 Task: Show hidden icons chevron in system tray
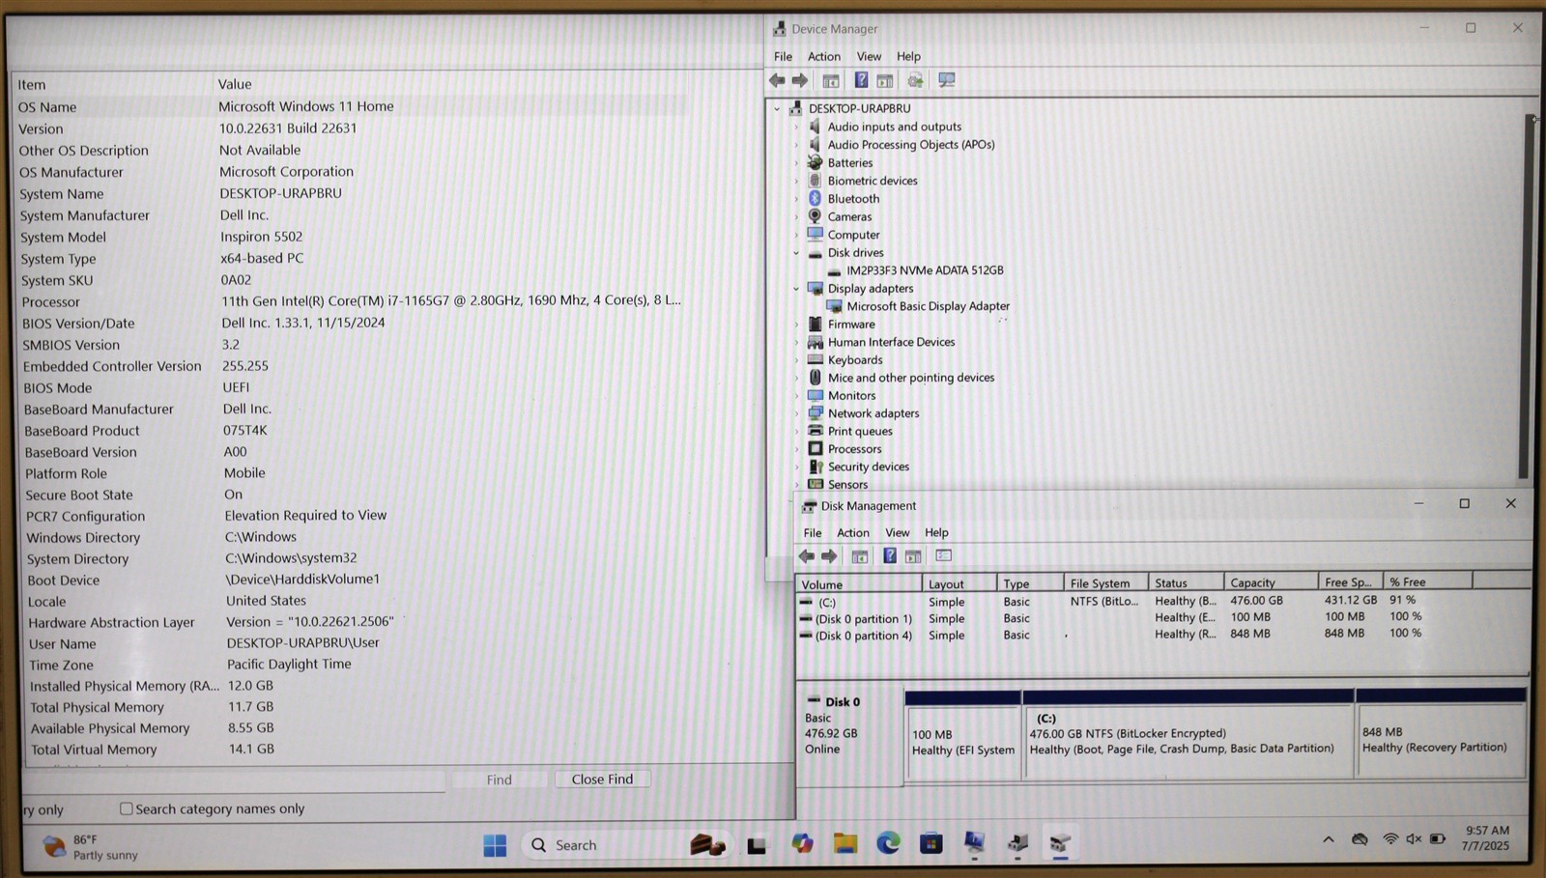pos(1329,839)
